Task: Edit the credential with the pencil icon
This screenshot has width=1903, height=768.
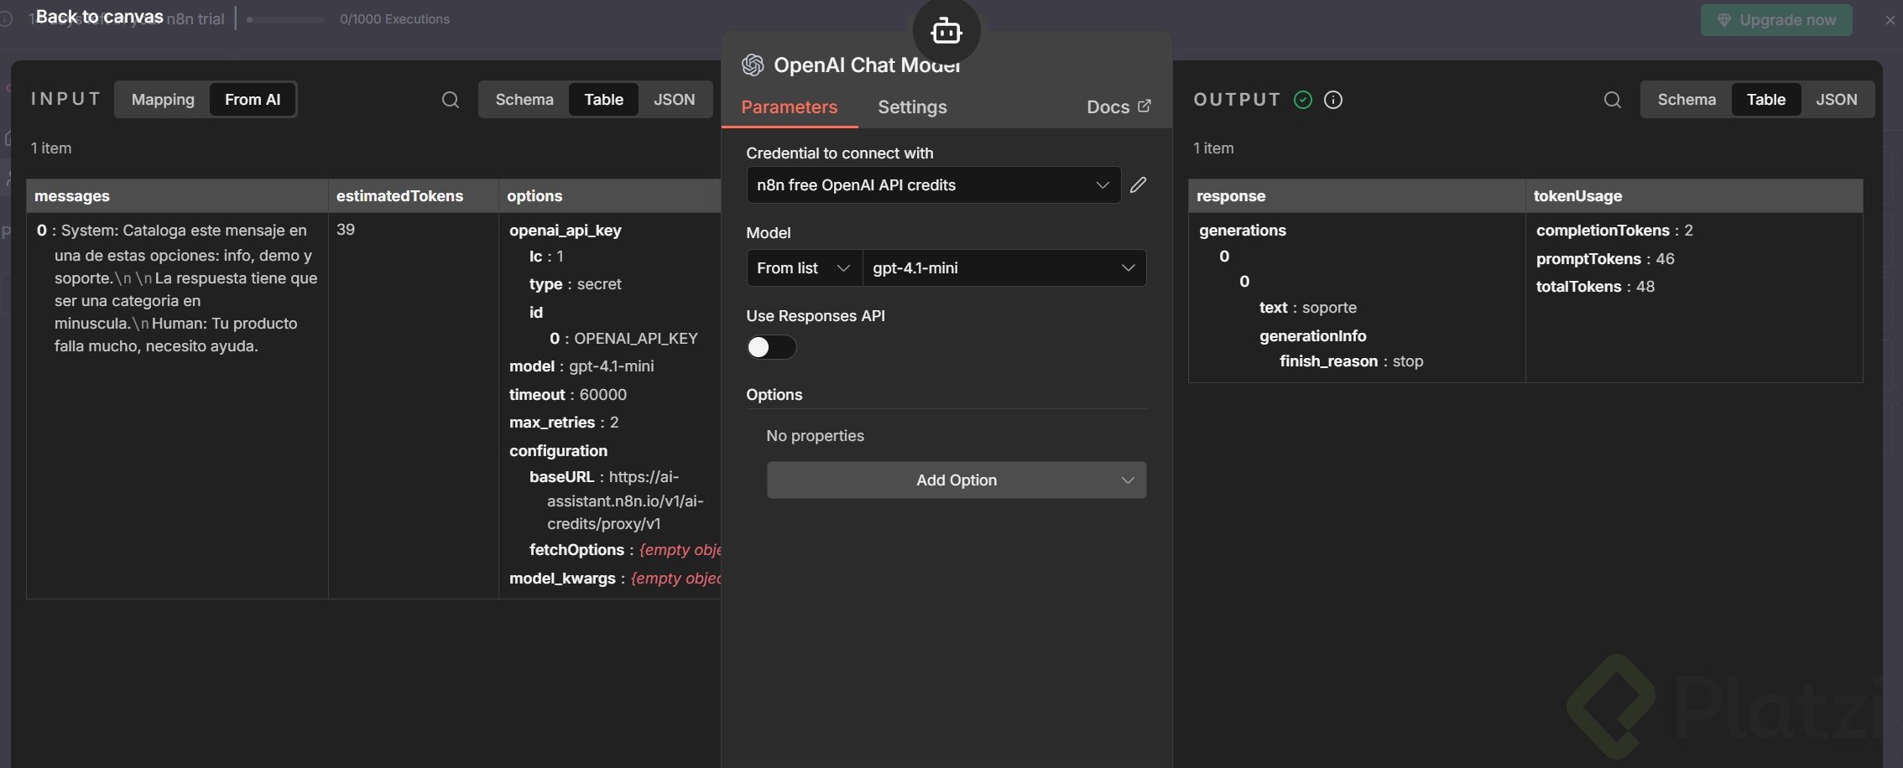Action: coord(1138,184)
